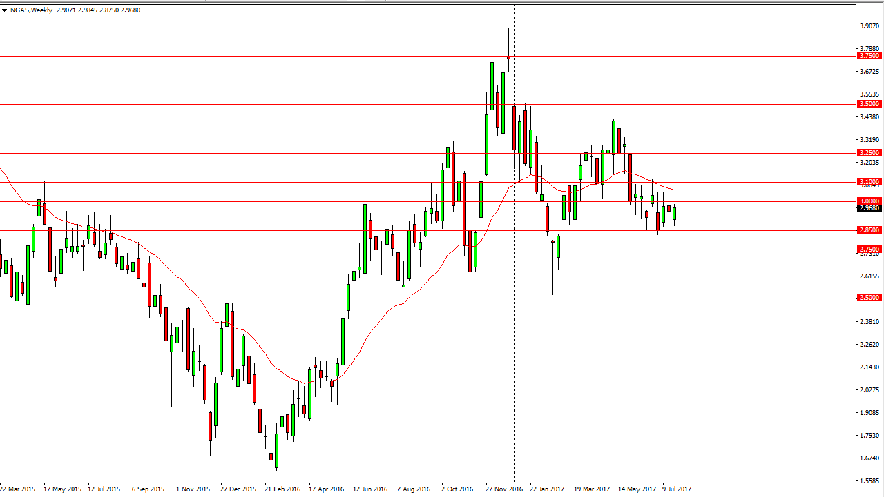The height and width of the screenshot is (497, 884).
Task: Select the 2.5000 price level tag
Action: 868,298
